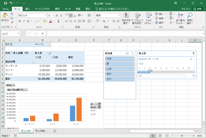Open Format as Table gallery
206x138 pixels.
(137, 18)
